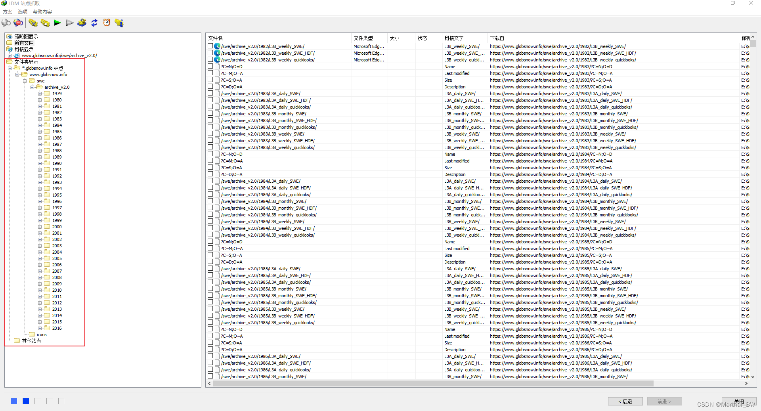Sort by the 状态 column header

point(429,38)
